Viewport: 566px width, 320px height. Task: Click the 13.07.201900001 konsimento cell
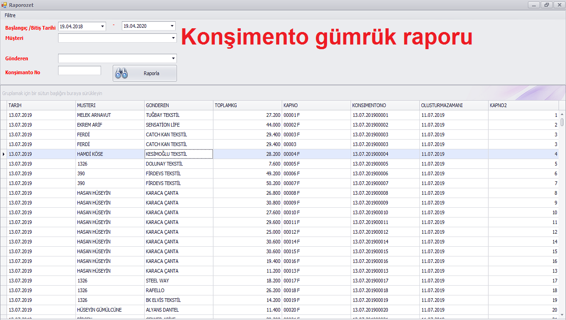coord(385,115)
